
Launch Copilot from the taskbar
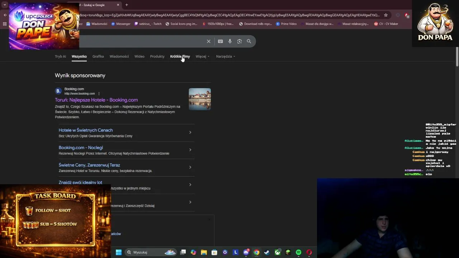[193, 252]
